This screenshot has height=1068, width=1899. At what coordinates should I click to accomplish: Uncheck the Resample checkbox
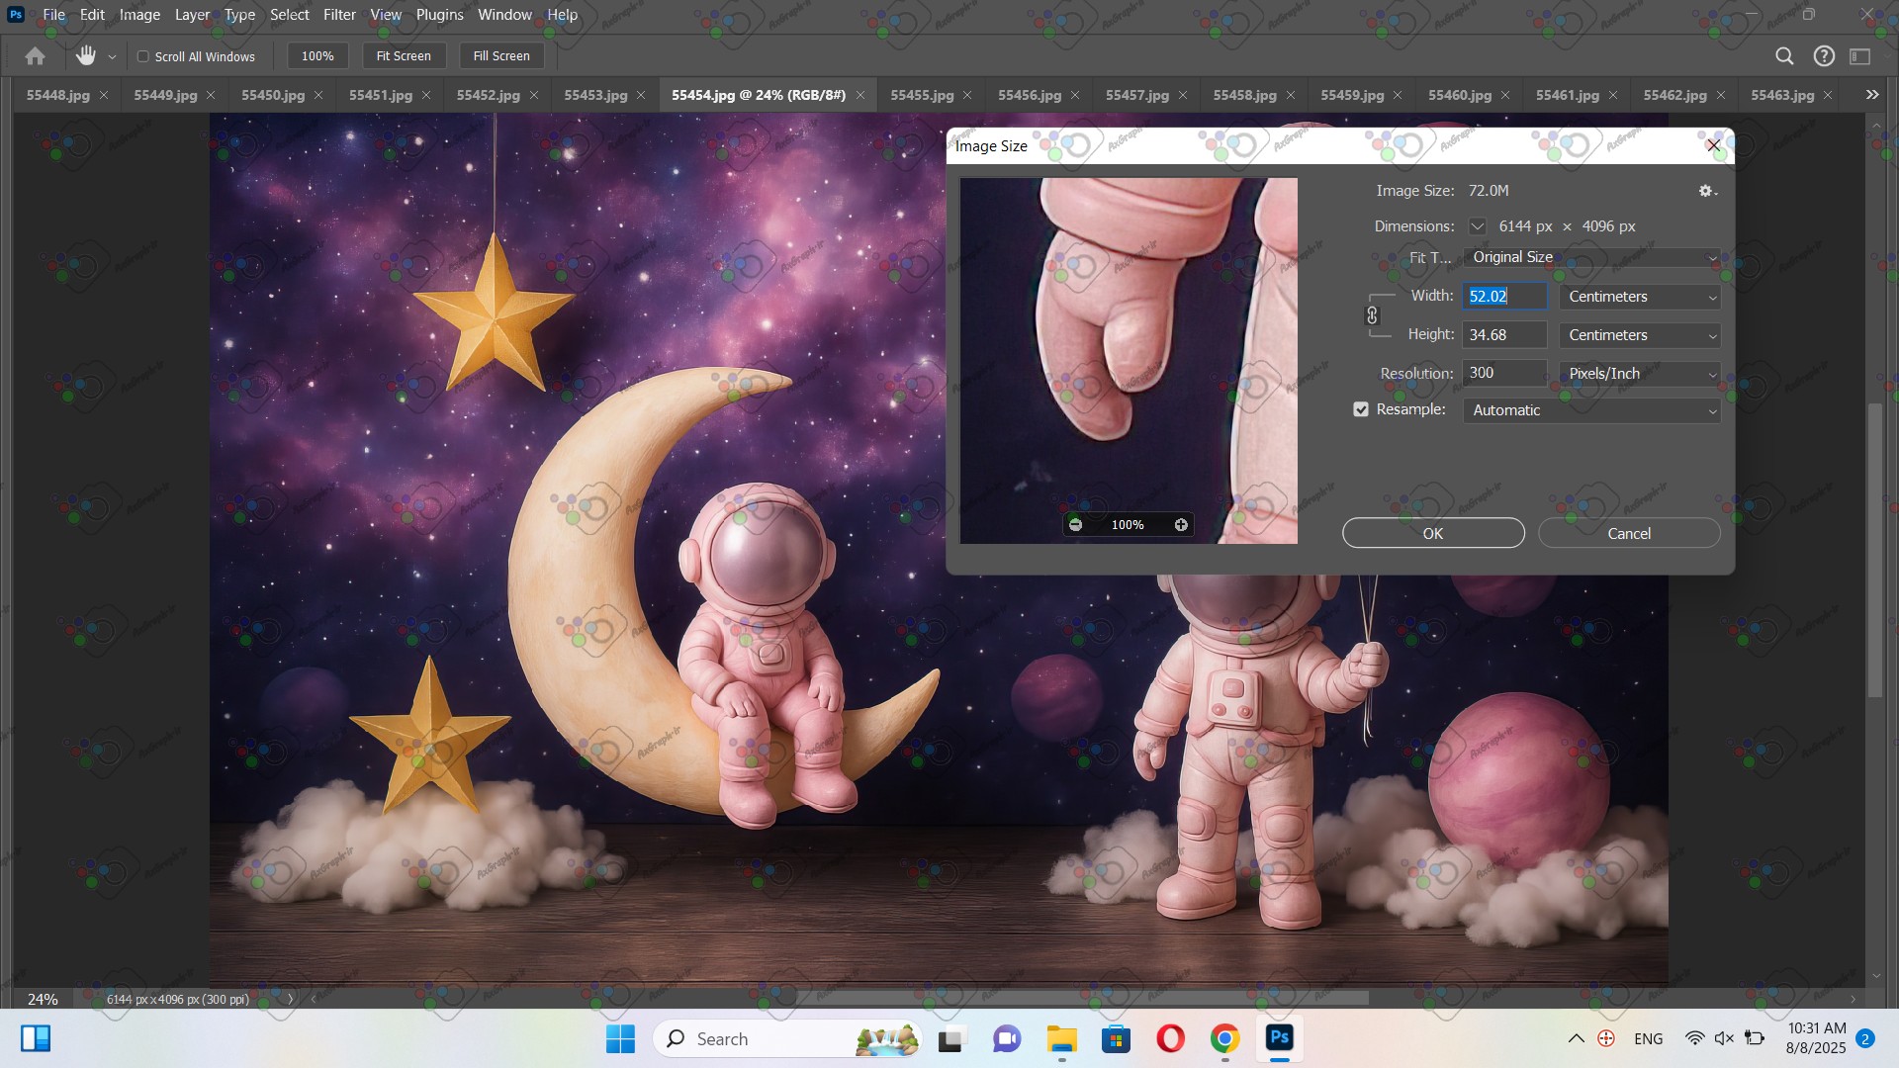coord(1361,409)
